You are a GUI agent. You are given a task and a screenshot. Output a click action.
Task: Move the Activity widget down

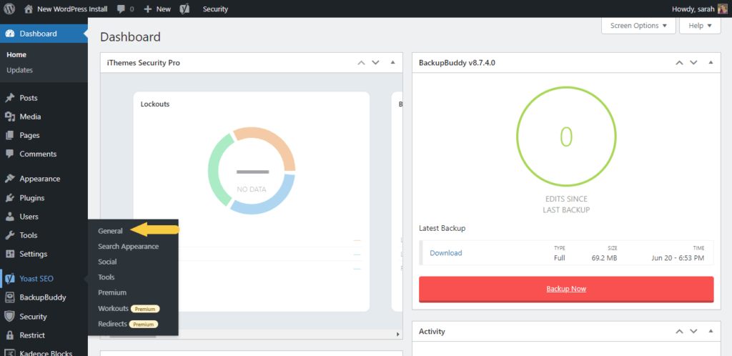[693, 331]
